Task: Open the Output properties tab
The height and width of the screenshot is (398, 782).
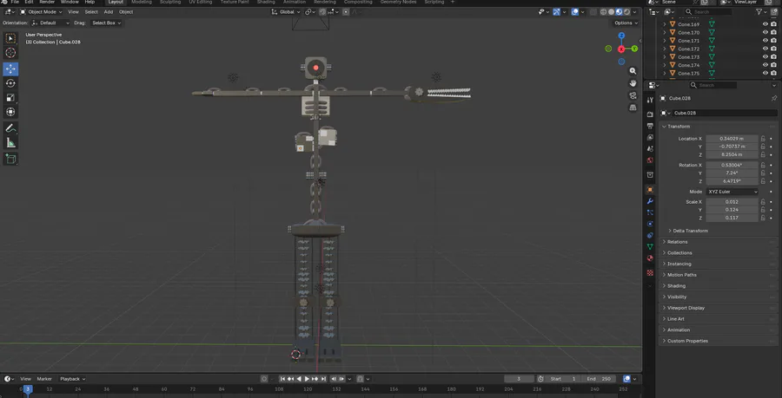Action: coord(650,126)
